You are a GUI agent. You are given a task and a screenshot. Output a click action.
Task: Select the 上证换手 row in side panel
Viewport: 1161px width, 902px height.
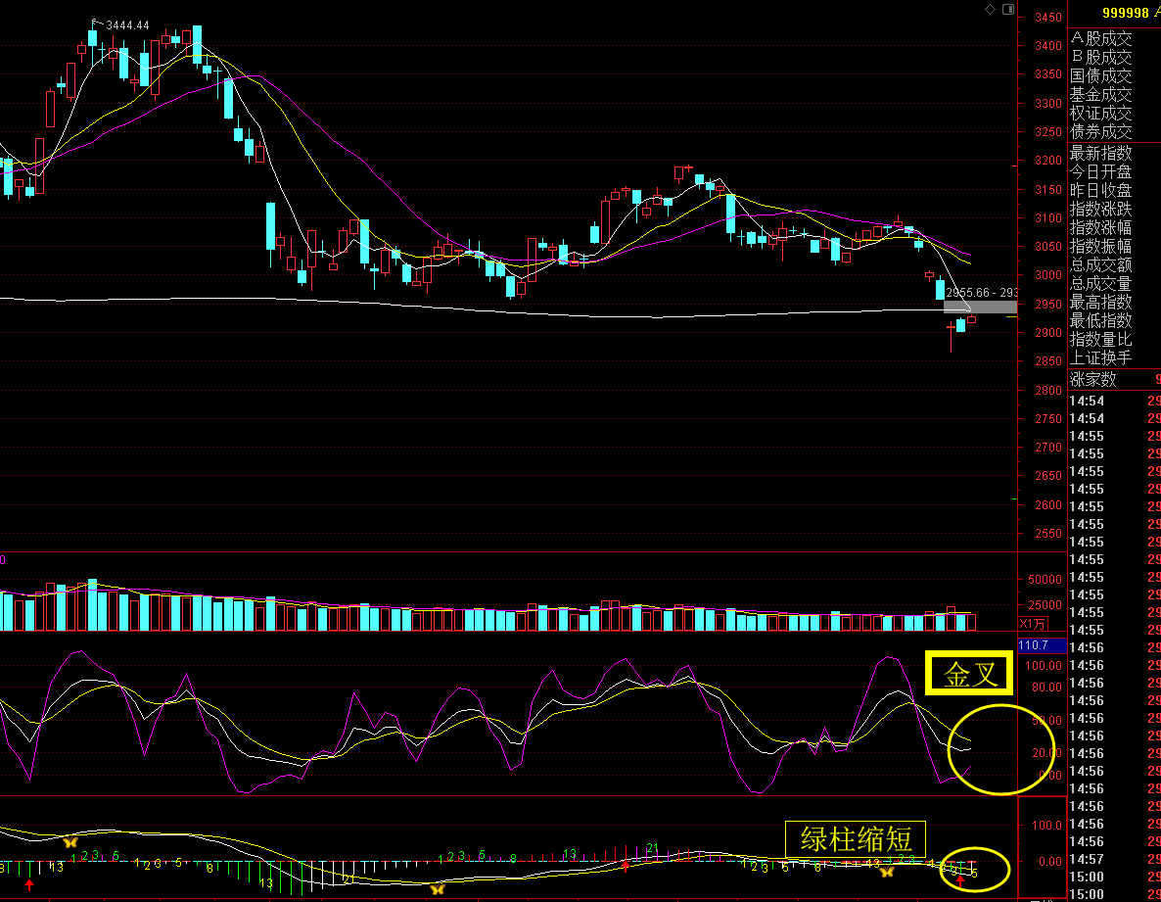tap(1101, 357)
